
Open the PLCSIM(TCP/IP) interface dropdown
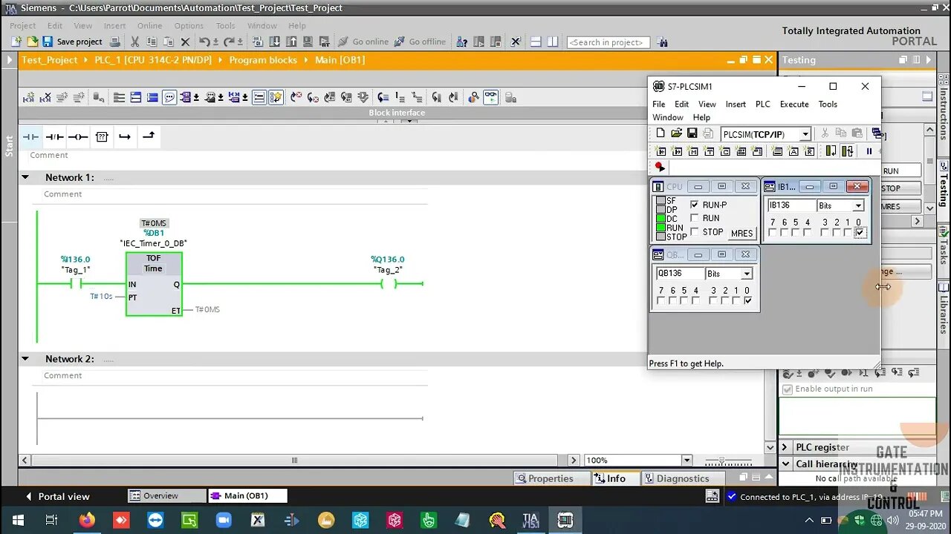(x=805, y=134)
